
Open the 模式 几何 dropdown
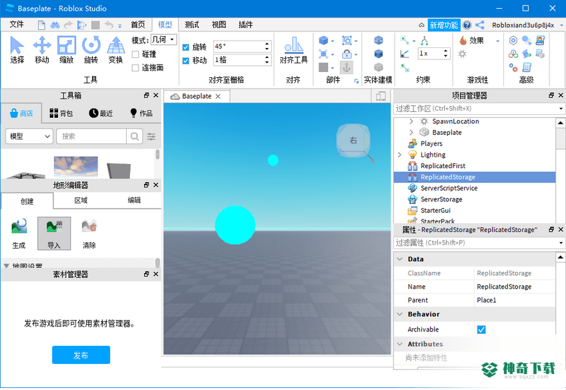[164, 39]
